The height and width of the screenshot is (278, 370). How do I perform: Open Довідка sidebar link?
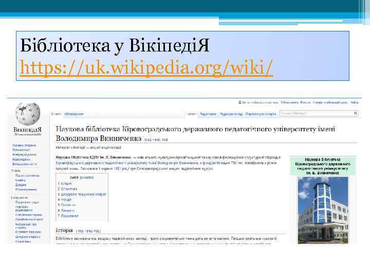(x=21, y=185)
